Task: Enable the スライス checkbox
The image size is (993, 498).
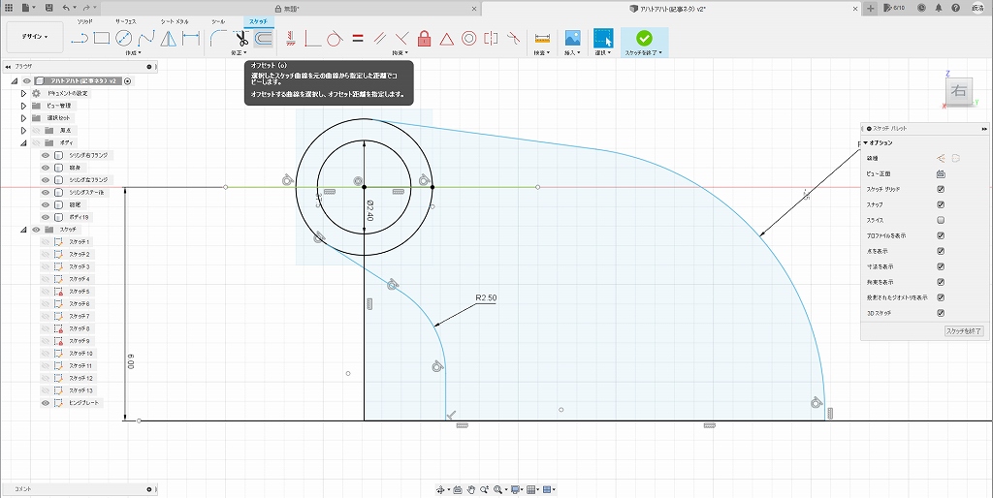Action: click(x=941, y=220)
